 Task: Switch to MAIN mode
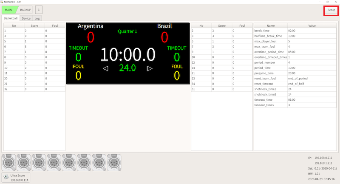coord(9,9)
